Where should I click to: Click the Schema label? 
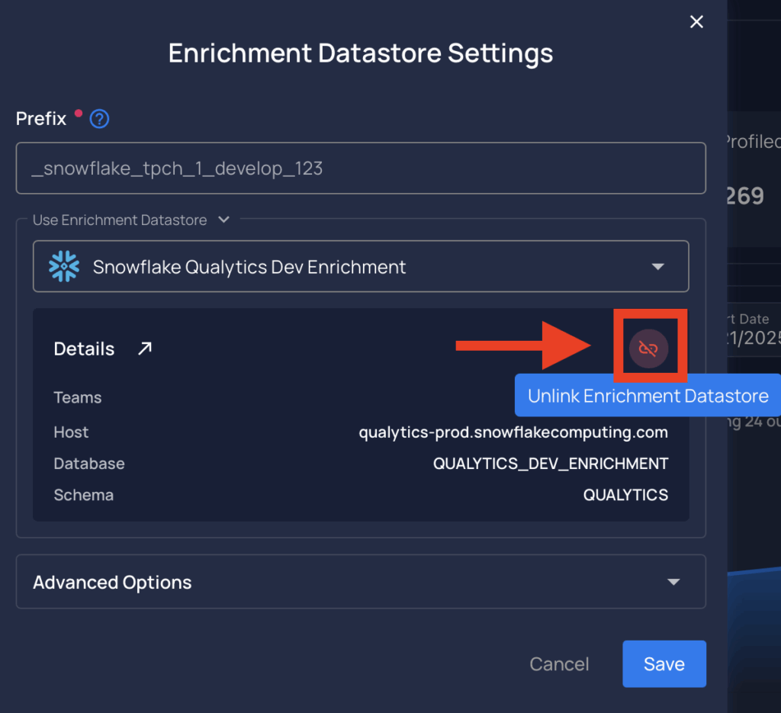tap(84, 495)
